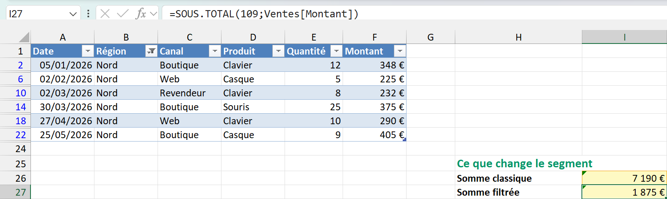Click Web in the 27/04/2026 row
Screen dimensions: 667x199
[x=190, y=121]
